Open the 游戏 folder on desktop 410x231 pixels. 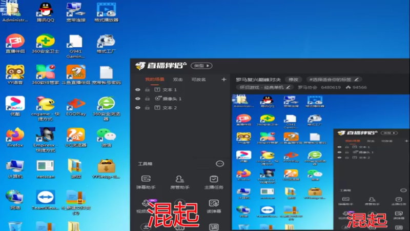click(76, 168)
